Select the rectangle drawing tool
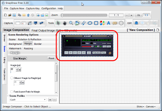The image size is (162, 111). click(x=96, y=23)
